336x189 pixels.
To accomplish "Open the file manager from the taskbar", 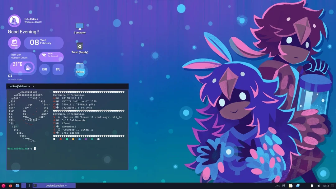I will (x=17, y=185).
